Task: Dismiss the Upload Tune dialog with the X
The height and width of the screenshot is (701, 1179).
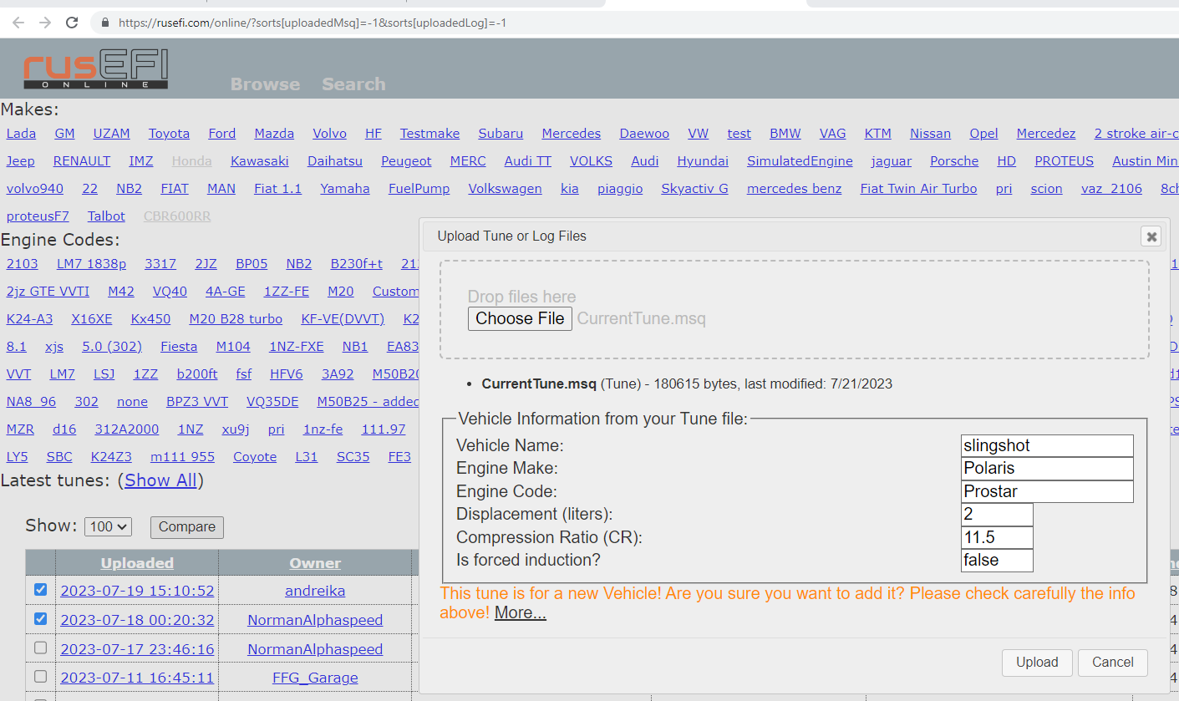Action: pos(1151,236)
